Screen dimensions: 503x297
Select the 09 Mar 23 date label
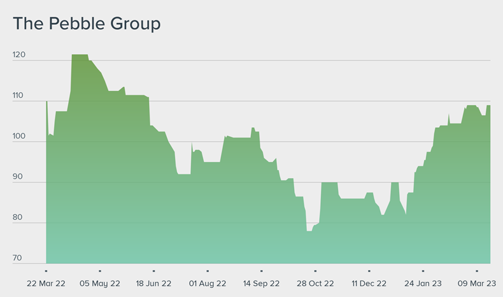click(x=476, y=284)
